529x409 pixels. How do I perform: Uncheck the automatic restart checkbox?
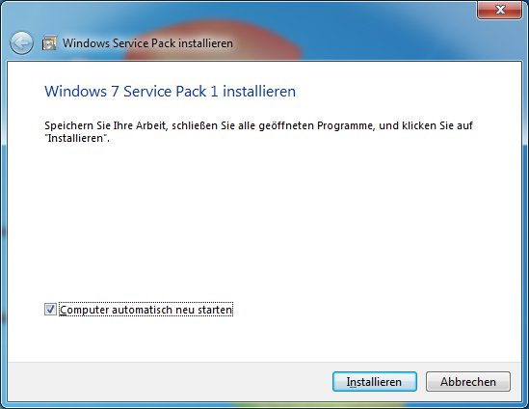coord(51,310)
